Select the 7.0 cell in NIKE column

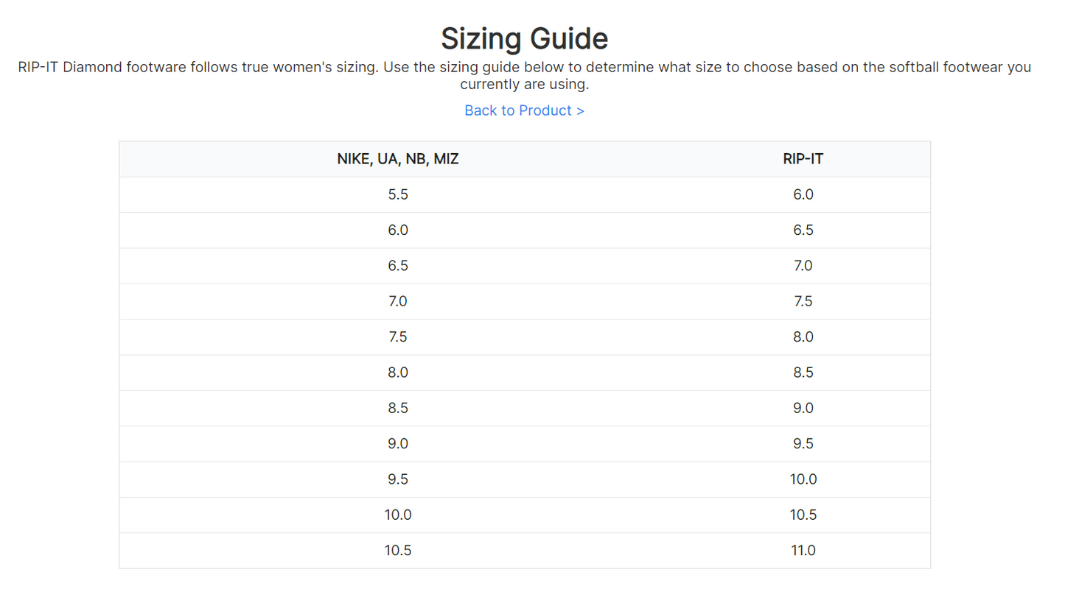pyautogui.click(x=398, y=301)
